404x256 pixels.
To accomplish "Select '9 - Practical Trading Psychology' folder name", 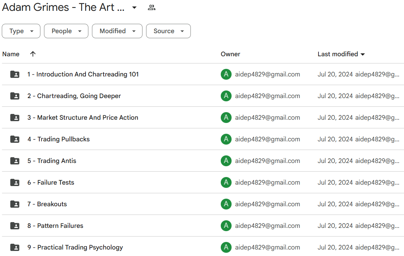I will (75, 247).
